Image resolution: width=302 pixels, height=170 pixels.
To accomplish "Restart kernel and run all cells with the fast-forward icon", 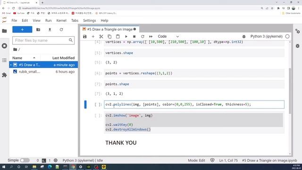I will click(x=151, y=36).
